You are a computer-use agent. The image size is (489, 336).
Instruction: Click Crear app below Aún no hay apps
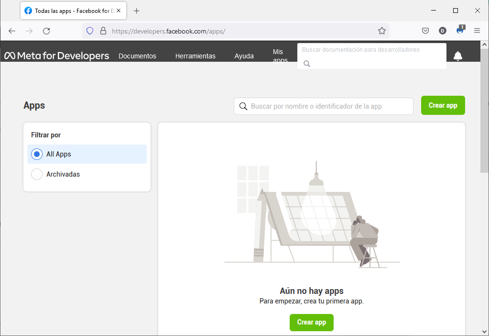click(311, 322)
